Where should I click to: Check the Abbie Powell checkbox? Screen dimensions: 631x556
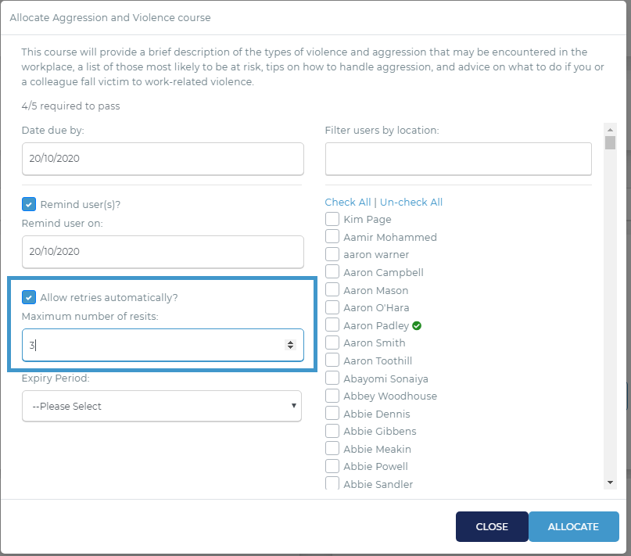click(x=332, y=466)
